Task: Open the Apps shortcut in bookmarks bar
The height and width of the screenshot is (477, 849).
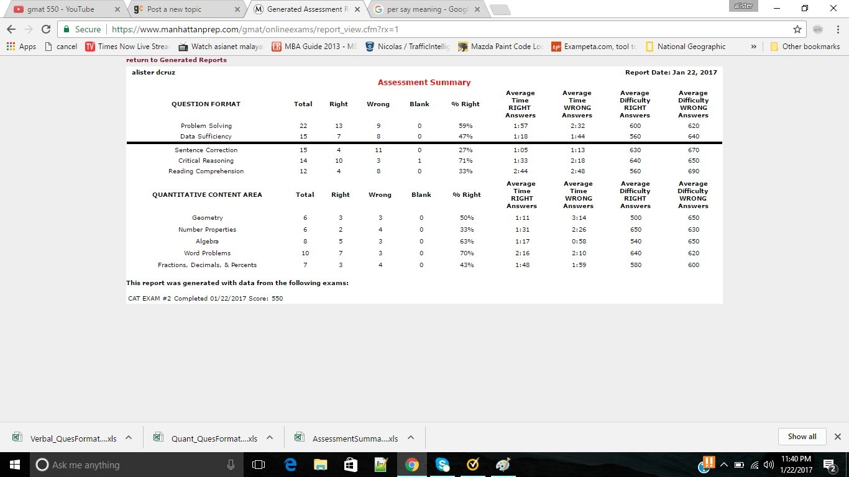Action: point(21,47)
